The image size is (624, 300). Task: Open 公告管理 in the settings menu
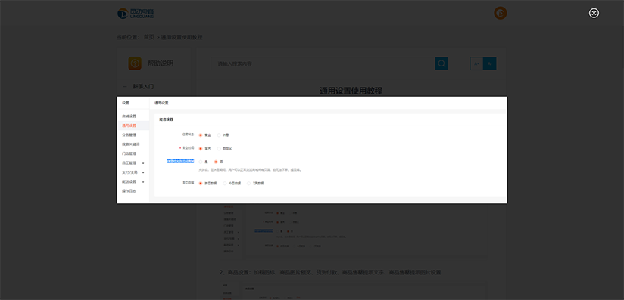tap(129, 135)
